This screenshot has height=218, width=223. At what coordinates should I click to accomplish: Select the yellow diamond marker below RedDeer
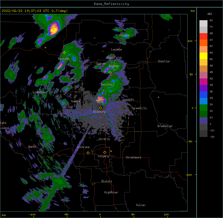point(110,73)
